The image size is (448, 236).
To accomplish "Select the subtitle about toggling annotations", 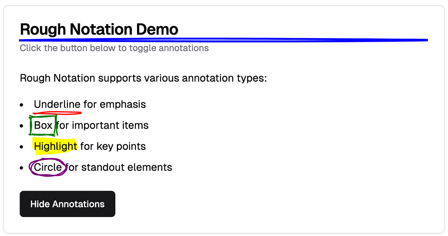I will (114, 48).
